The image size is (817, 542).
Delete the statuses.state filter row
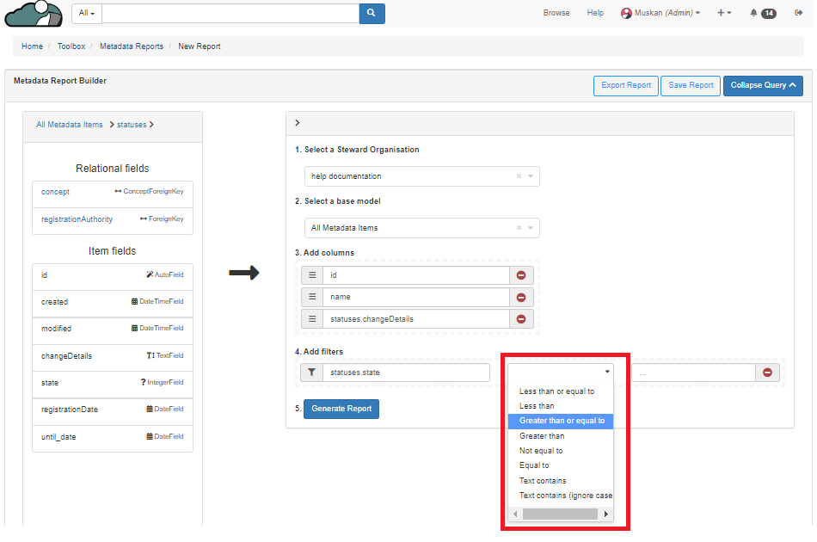coord(767,373)
